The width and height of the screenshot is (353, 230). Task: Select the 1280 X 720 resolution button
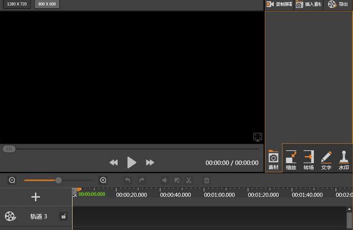pyautogui.click(x=17, y=4)
